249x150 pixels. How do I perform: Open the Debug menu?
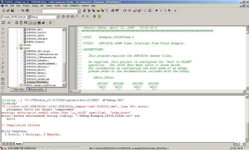[35, 6]
